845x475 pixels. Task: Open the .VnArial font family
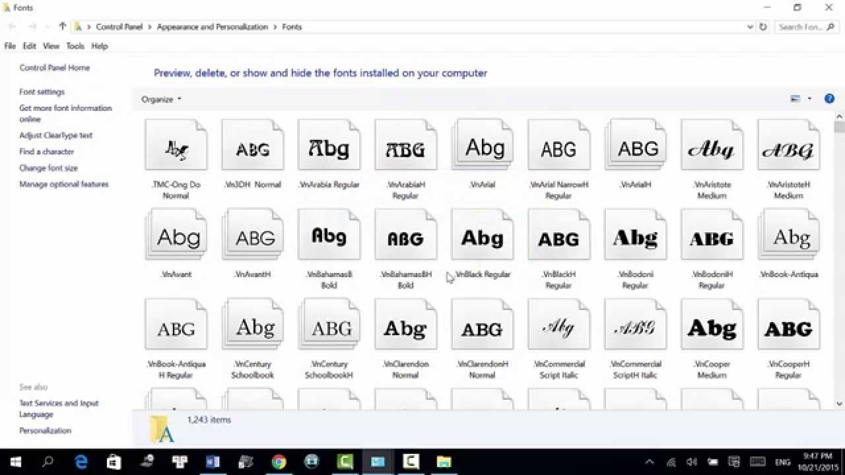pos(482,154)
